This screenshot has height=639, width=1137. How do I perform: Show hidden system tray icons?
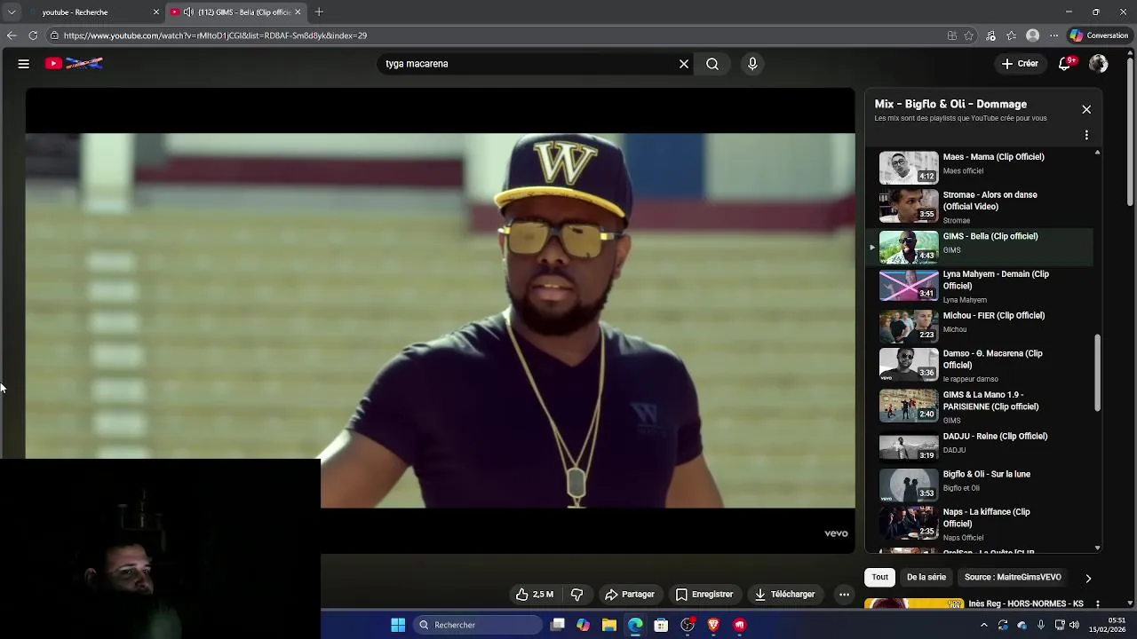click(983, 625)
